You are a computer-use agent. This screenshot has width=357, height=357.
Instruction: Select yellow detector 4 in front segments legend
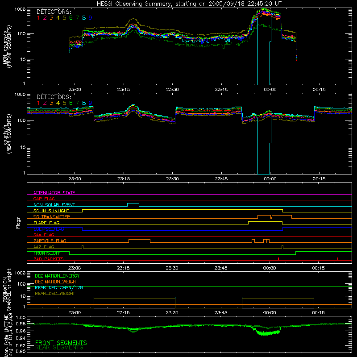pyautogui.click(x=58, y=18)
